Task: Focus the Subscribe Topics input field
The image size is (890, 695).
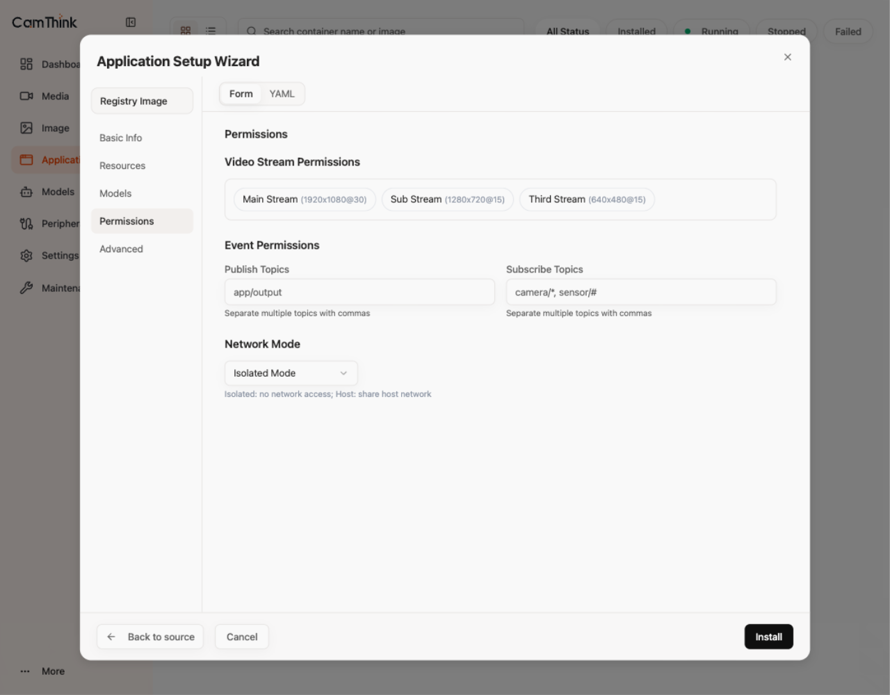Action: [x=641, y=292]
